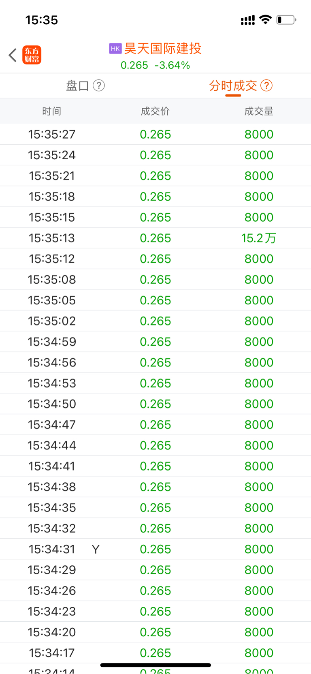Tap the battery status icon

coord(286,19)
